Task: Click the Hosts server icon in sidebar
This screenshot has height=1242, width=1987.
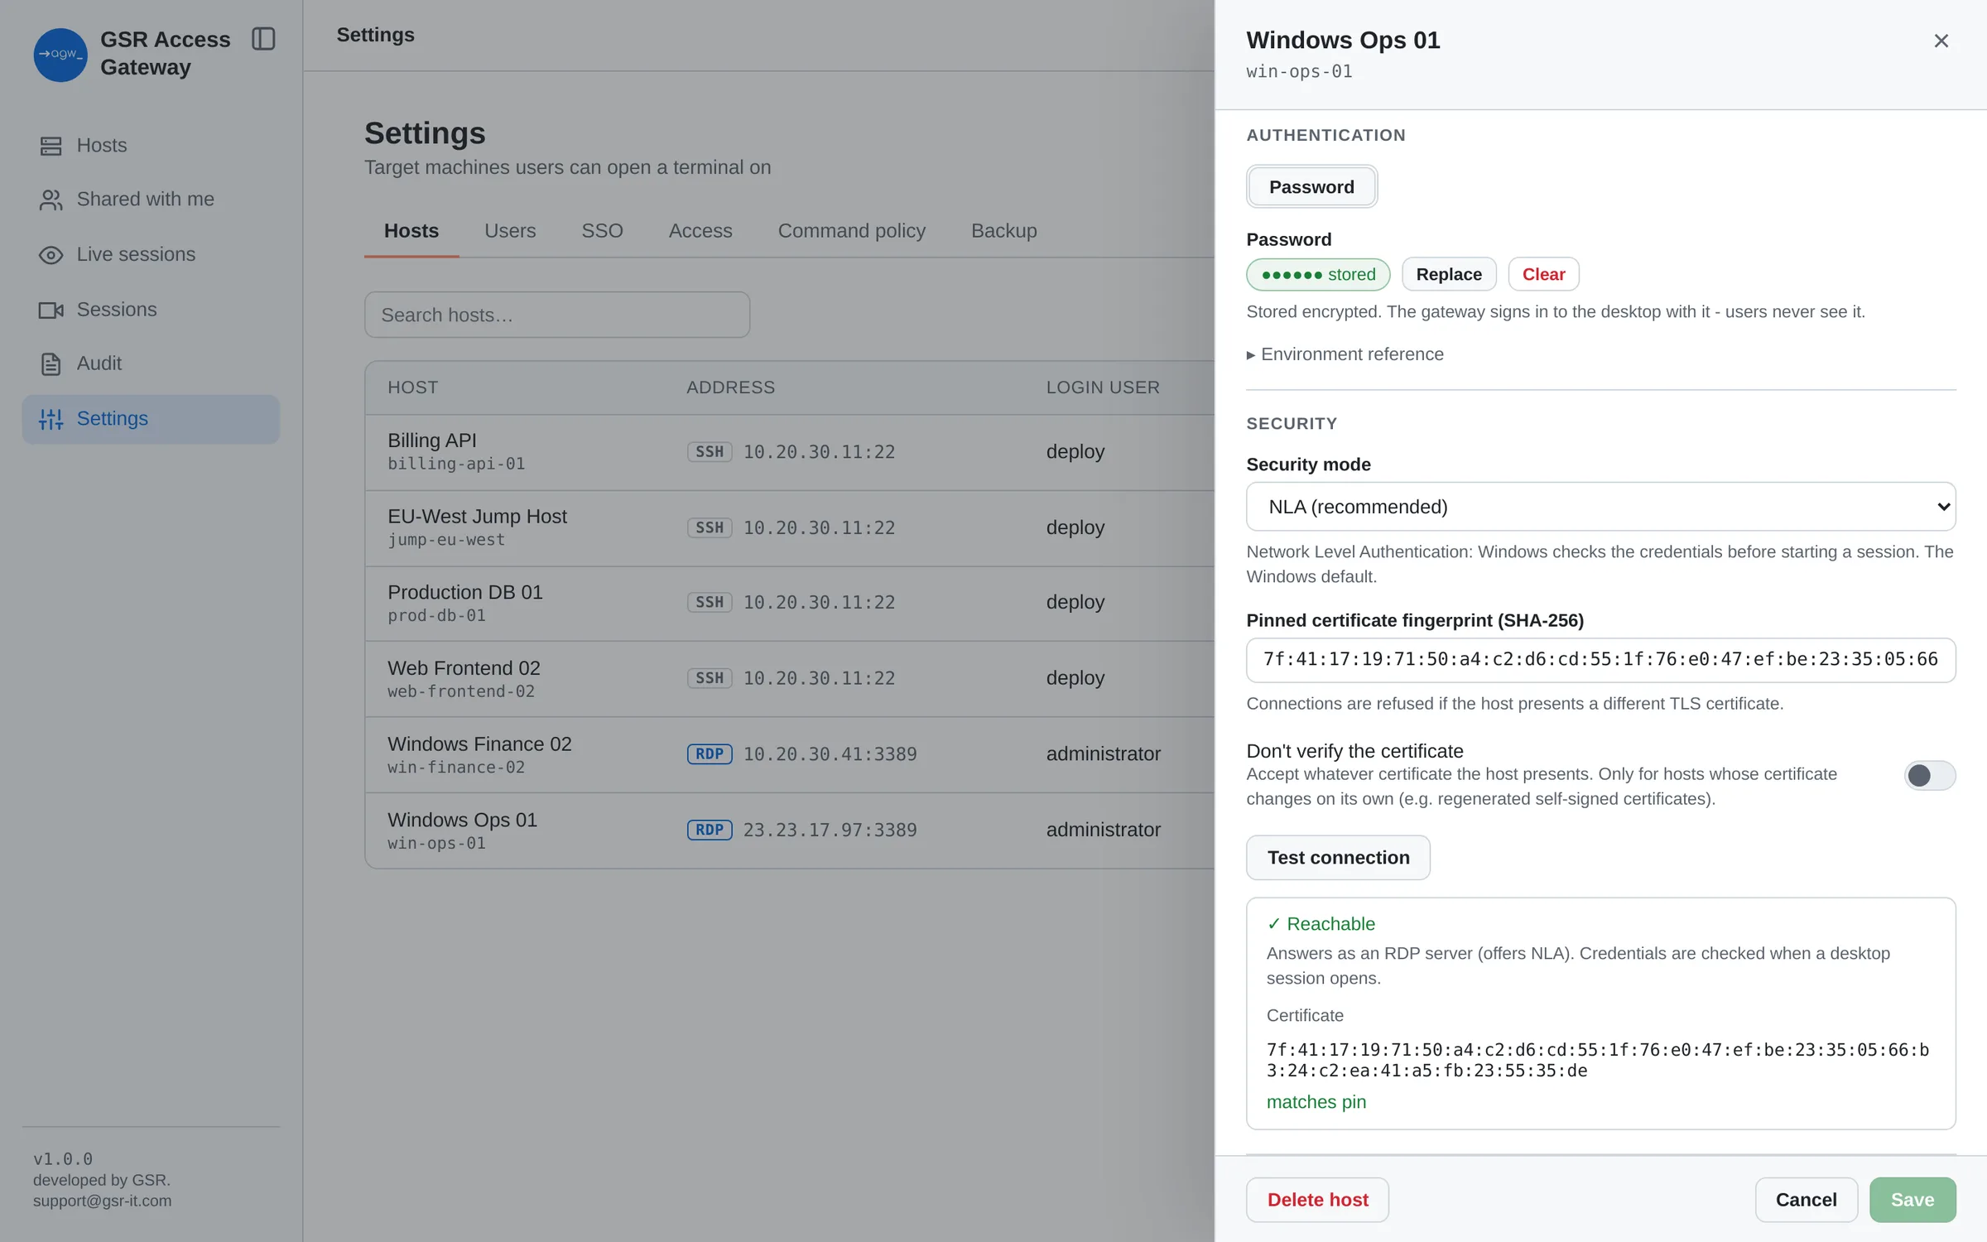Action: click(51, 146)
